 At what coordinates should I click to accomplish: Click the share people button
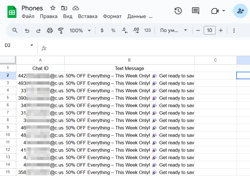point(240,11)
